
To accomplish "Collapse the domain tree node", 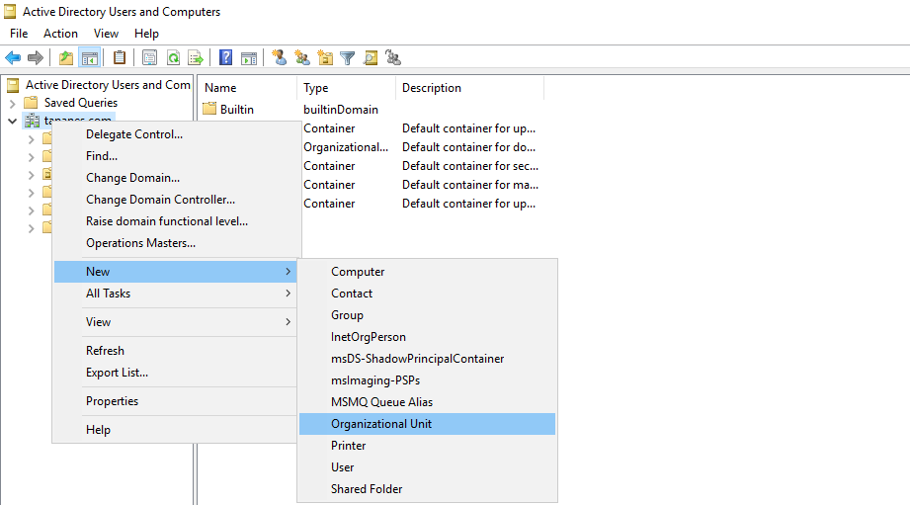I will coord(12,121).
